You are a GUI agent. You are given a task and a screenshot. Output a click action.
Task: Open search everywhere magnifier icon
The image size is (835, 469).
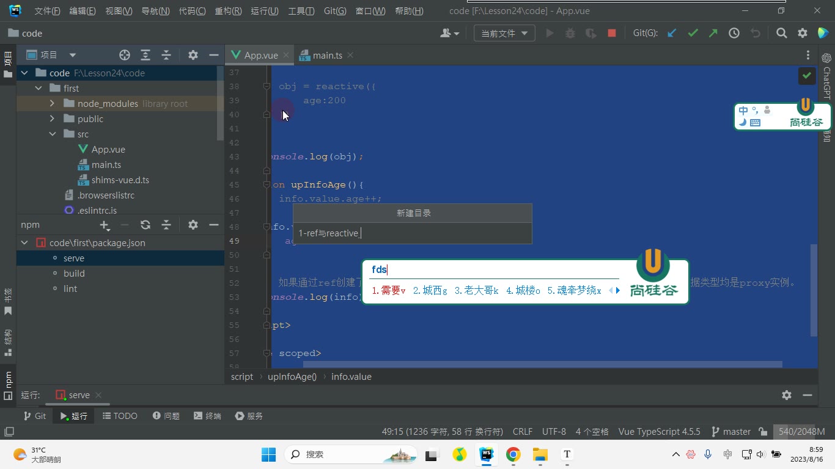coord(782,33)
